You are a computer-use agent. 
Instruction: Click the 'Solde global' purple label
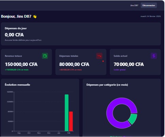point(120,70)
